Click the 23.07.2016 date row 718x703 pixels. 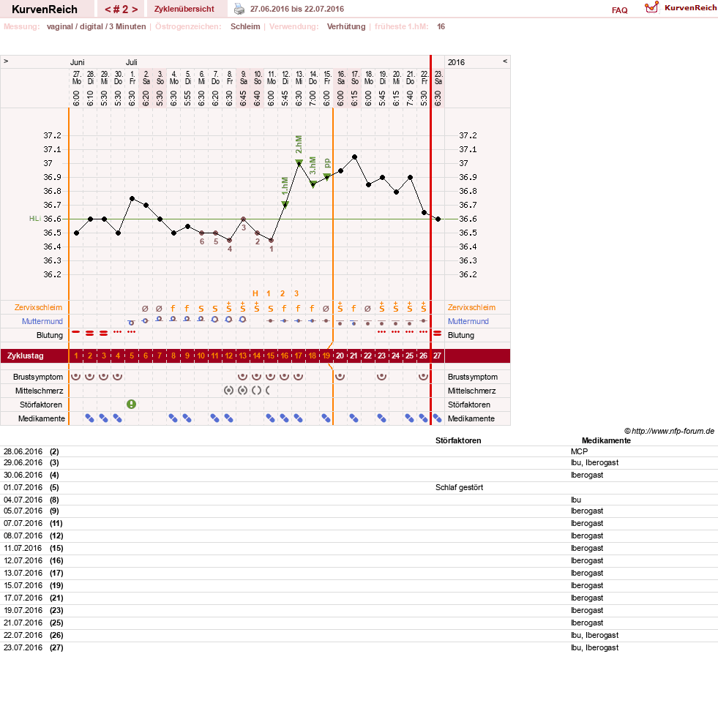tap(359, 647)
